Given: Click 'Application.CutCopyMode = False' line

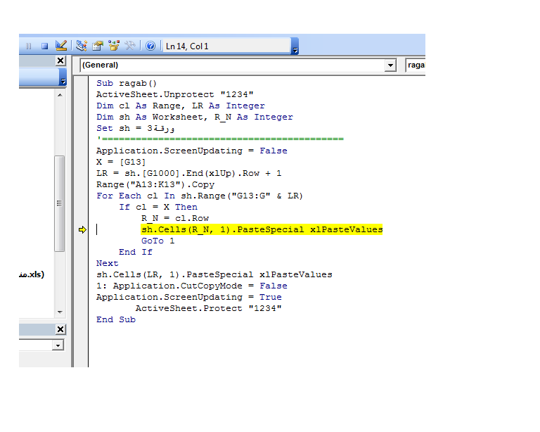Looking at the screenshot, I should [x=192, y=286].
